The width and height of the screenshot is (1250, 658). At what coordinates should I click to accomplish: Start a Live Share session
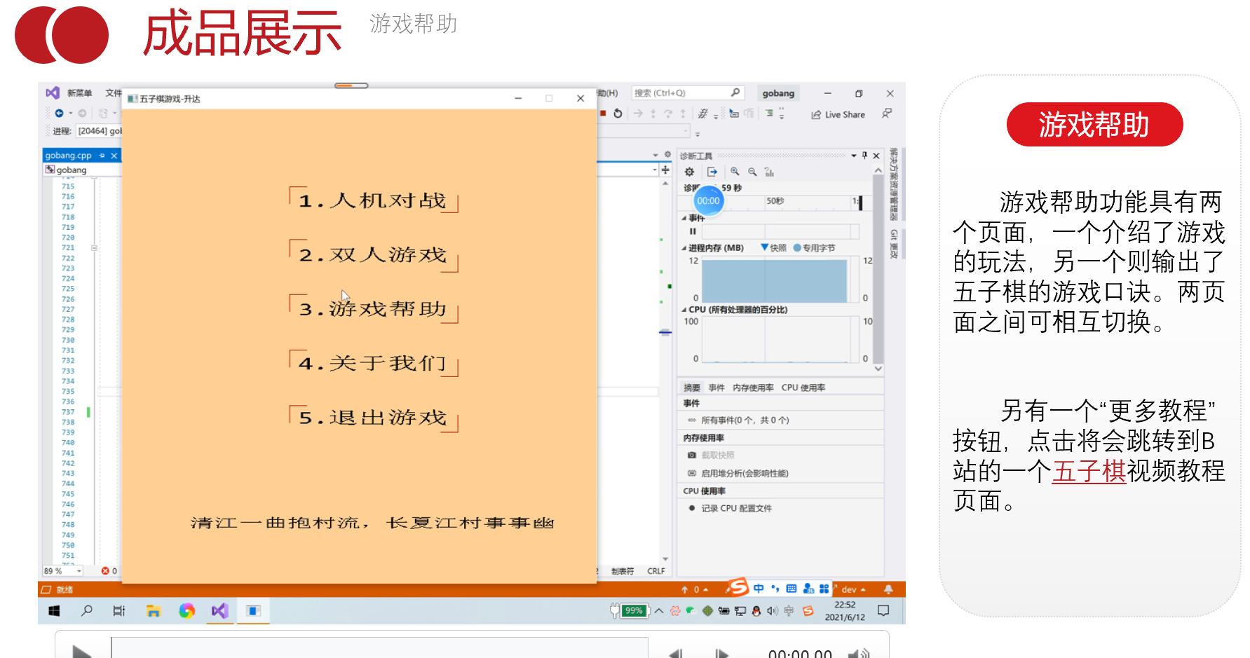(x=837, y=114)
